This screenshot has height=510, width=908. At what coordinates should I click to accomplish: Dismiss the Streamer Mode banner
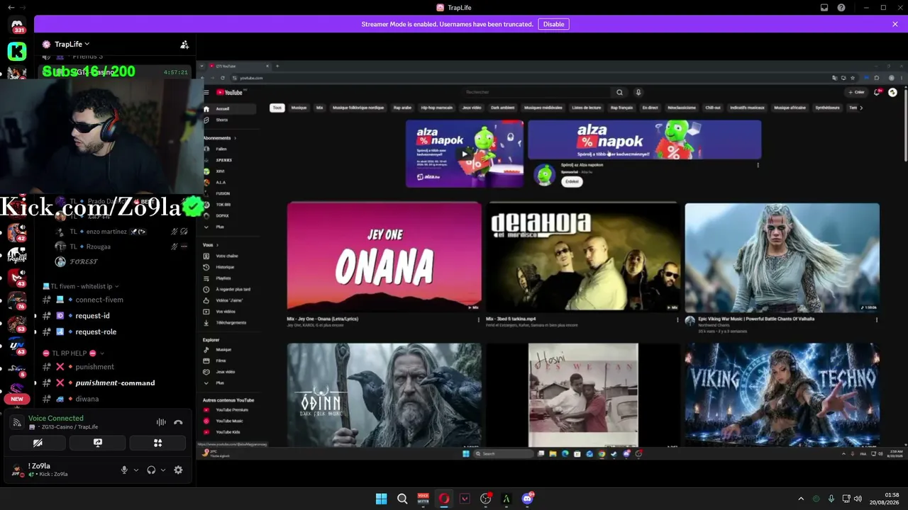tap(895, 24)
